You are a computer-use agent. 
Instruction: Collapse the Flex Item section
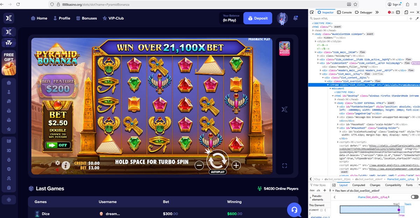[x=334, y=191]
